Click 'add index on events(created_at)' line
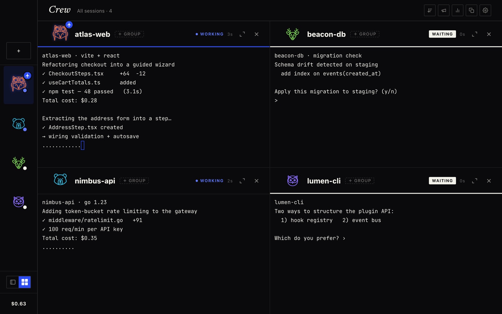 331,73
